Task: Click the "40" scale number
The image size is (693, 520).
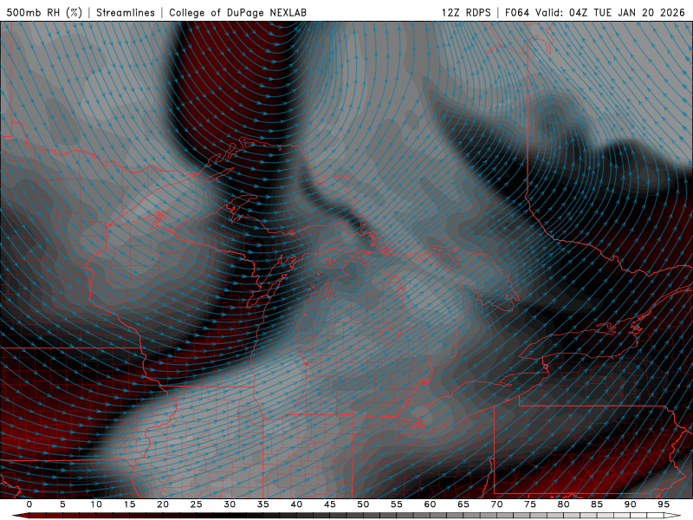Action: [296, 504]
